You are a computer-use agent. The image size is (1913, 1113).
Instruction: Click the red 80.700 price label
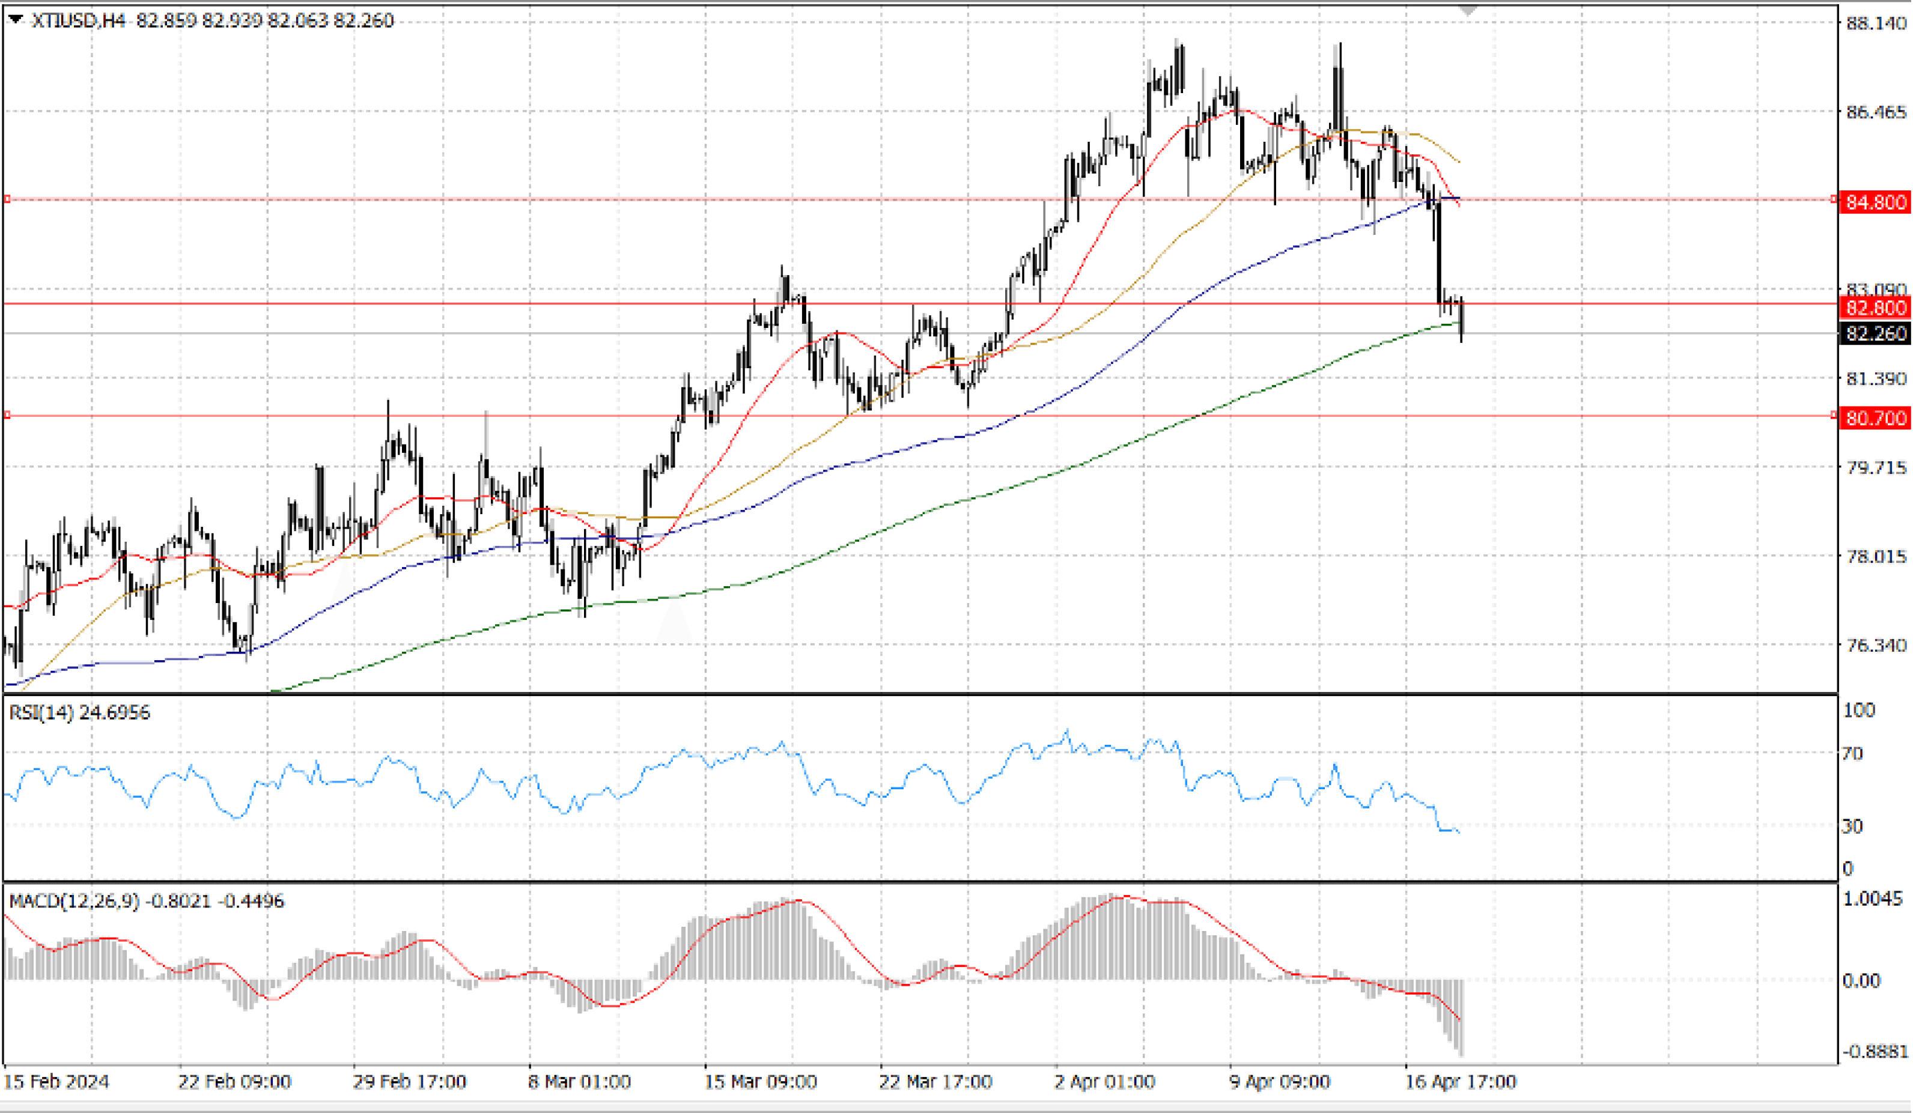[1875, 418]
